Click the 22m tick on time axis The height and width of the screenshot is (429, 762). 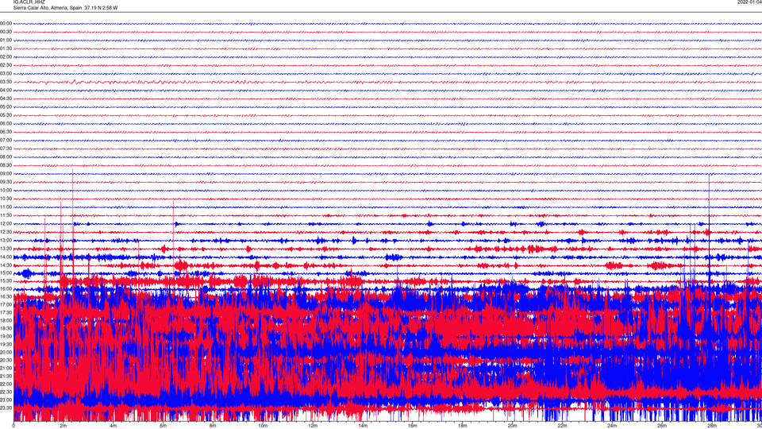[x=562, y=426]
